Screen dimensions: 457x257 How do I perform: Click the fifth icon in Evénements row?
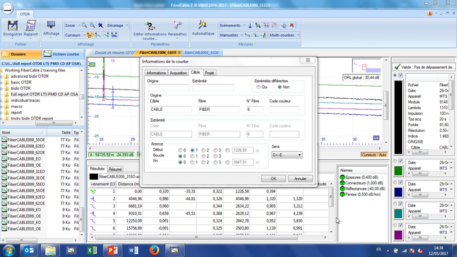point(283,25)
